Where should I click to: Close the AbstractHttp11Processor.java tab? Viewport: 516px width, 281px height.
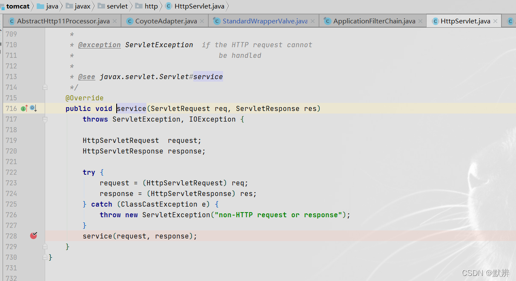pyautogui.click(x=115, y=21)
